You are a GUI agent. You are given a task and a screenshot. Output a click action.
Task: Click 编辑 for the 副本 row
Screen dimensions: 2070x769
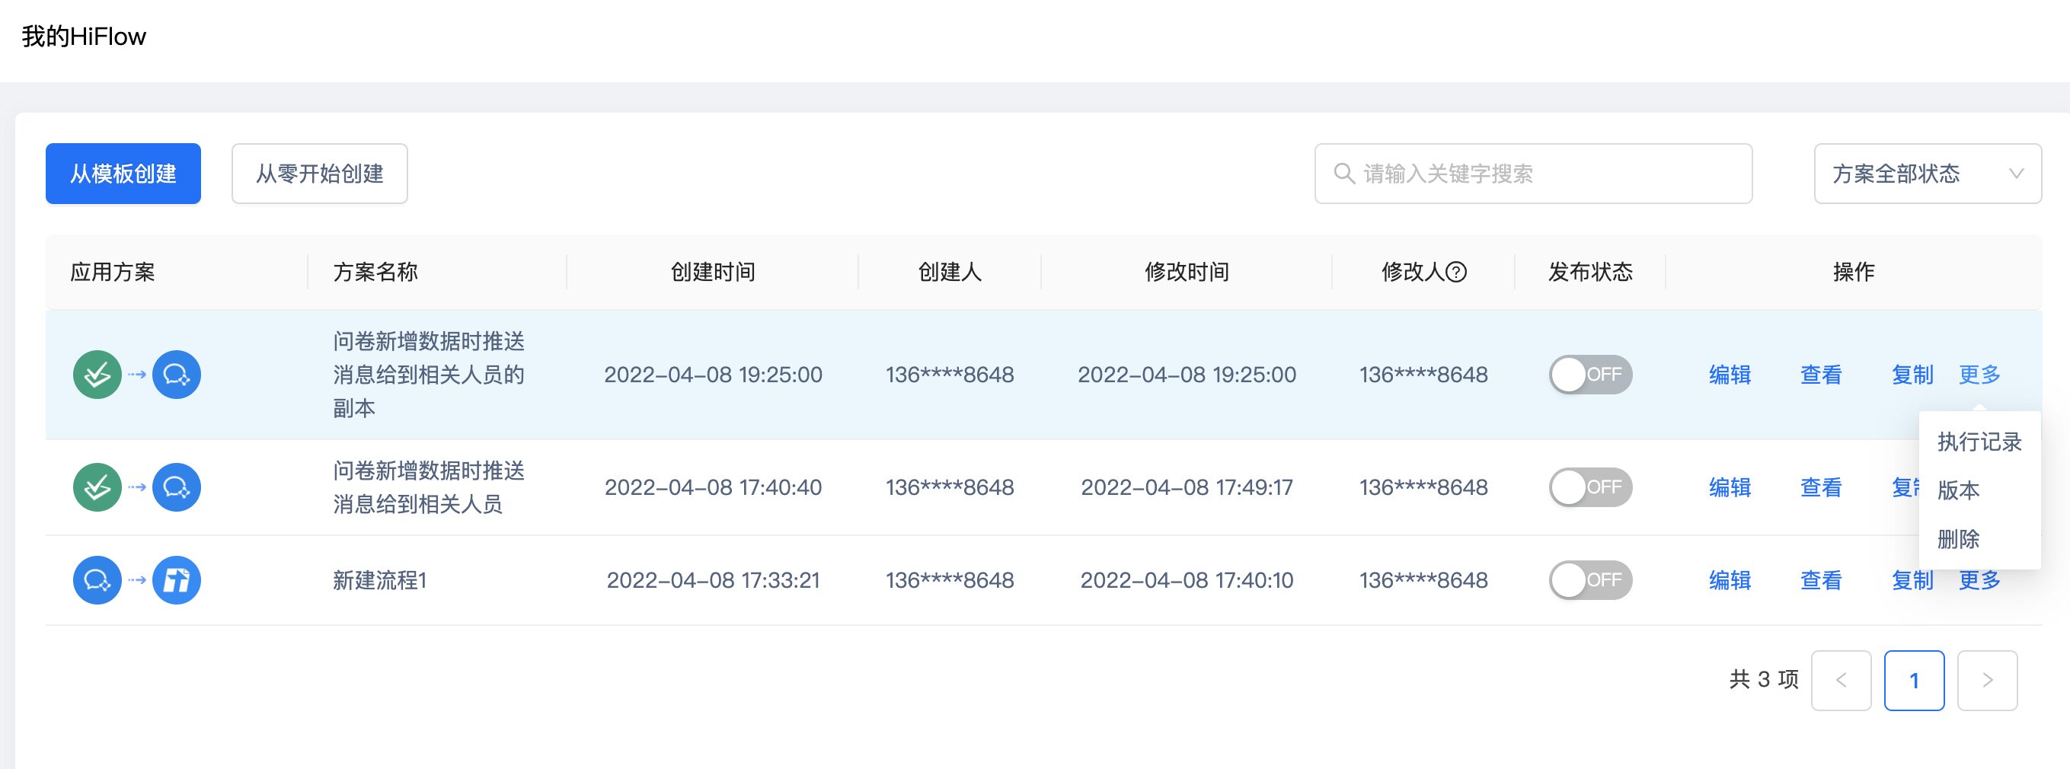point(1730,375)
